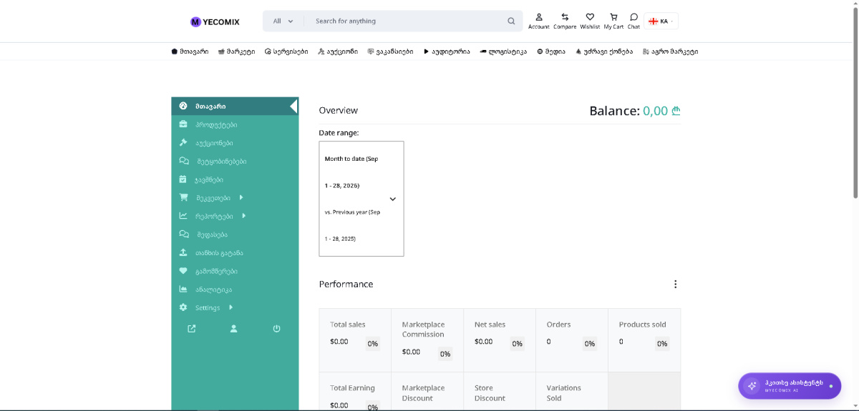This screenshot has width=859, height=411.
Task: Click the Net sales card
Action: tap(500, 340)
